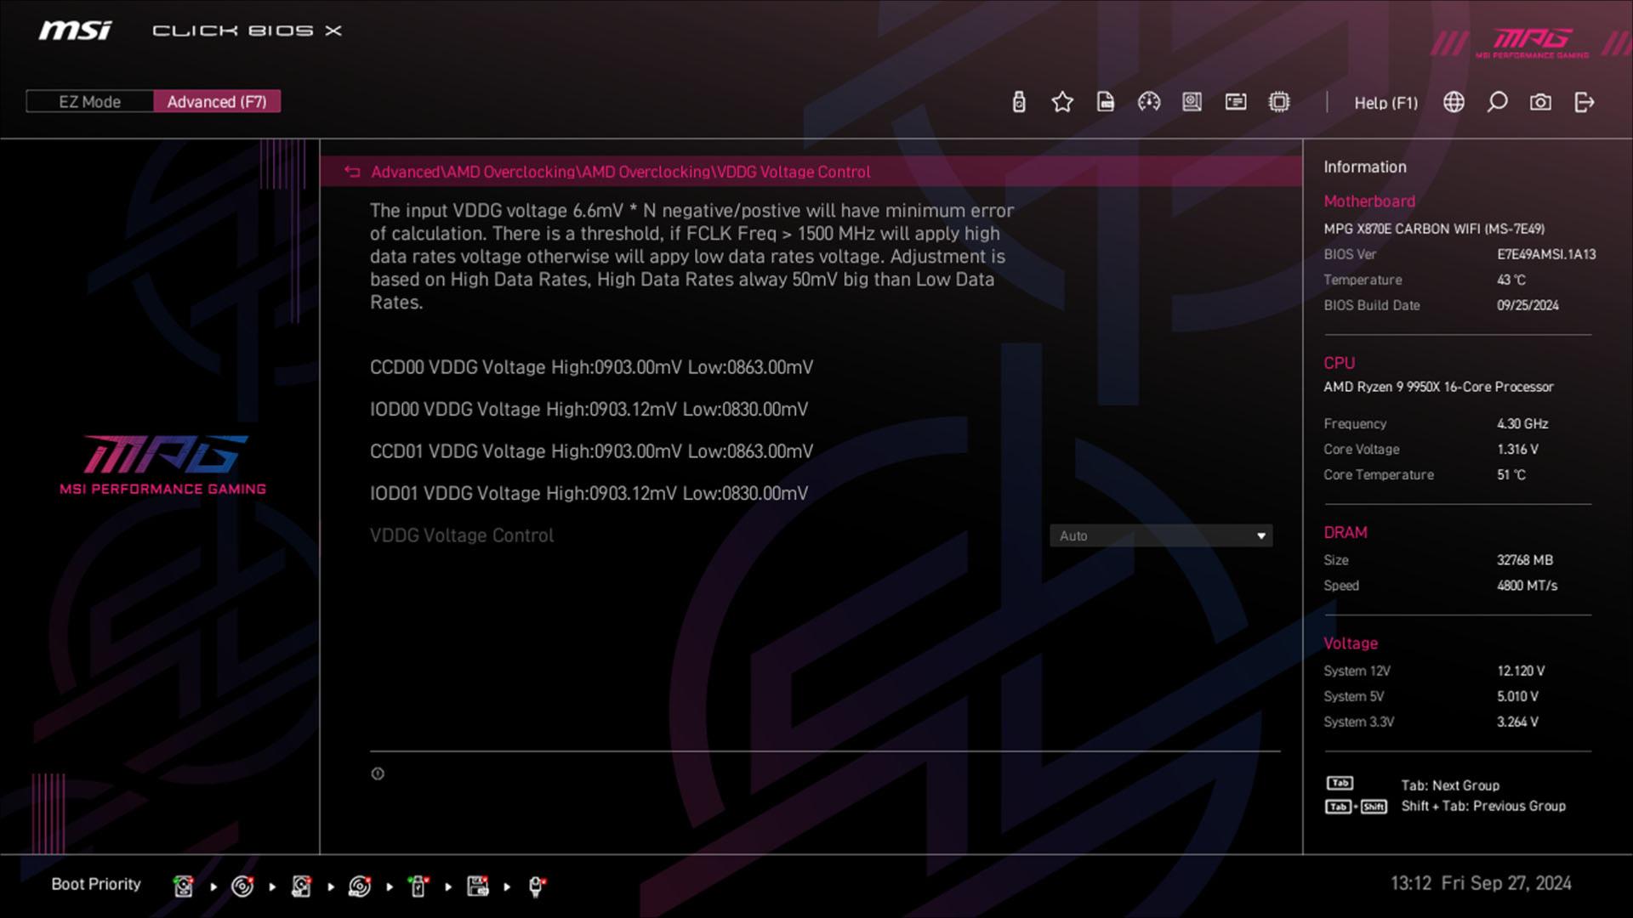Screen dimensions: 1633x918
Task: Open Help (F1)
Action: 1385,103
